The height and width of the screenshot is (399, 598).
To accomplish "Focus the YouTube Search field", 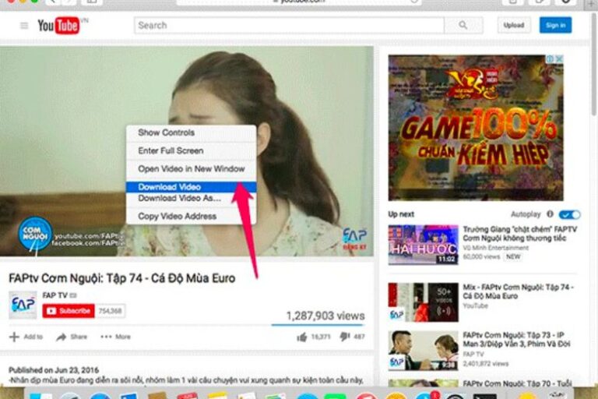I will click(289, 26).
